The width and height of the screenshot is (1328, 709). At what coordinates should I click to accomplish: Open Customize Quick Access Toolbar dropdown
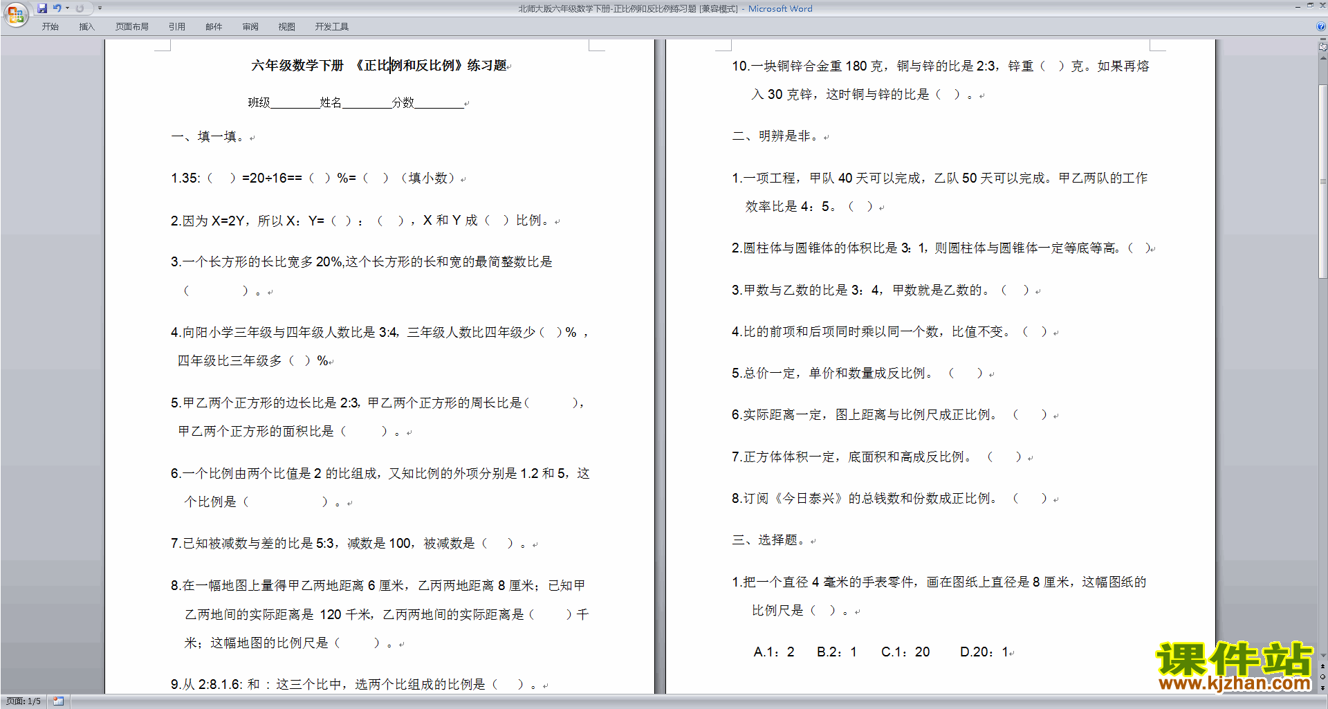pyautogui.click(x=100, y=8)
